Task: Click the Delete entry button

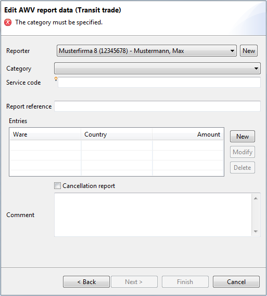Action: (x=243, y=167)
